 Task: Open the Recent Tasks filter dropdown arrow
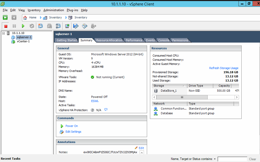coord(215,159)
